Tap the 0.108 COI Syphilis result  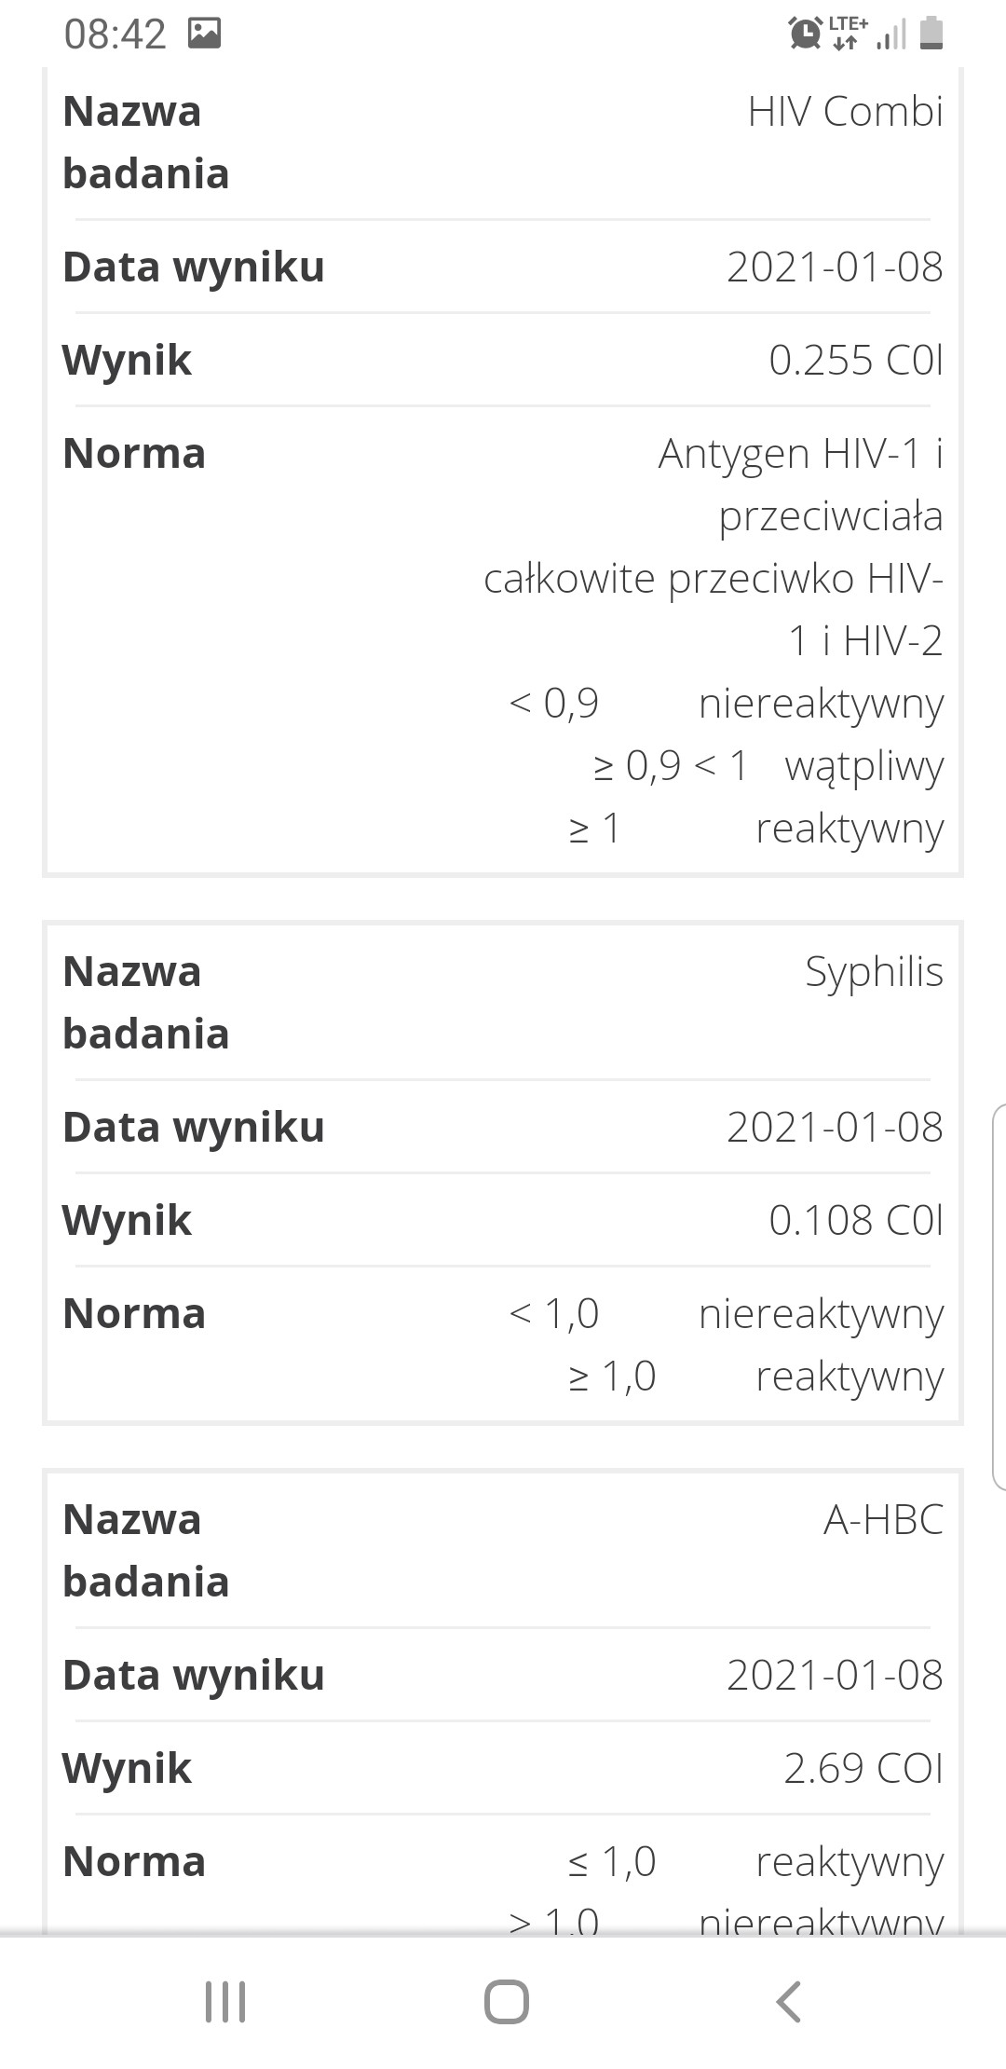coord(855,1221)
